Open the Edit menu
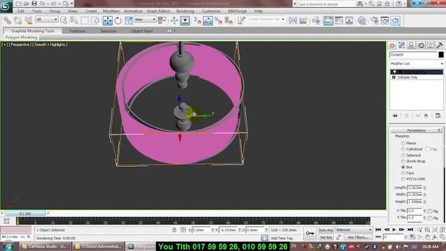 pyautogui.click(x=21, y=11)
